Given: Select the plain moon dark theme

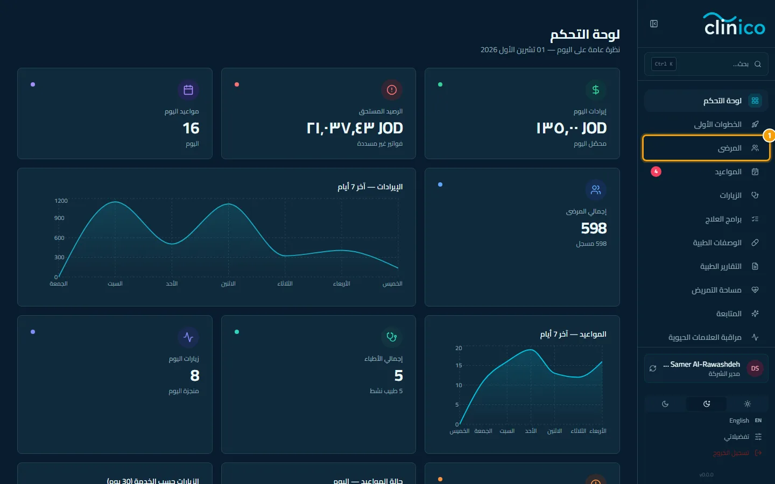Looking at the screenshot, I should (665, 404).
